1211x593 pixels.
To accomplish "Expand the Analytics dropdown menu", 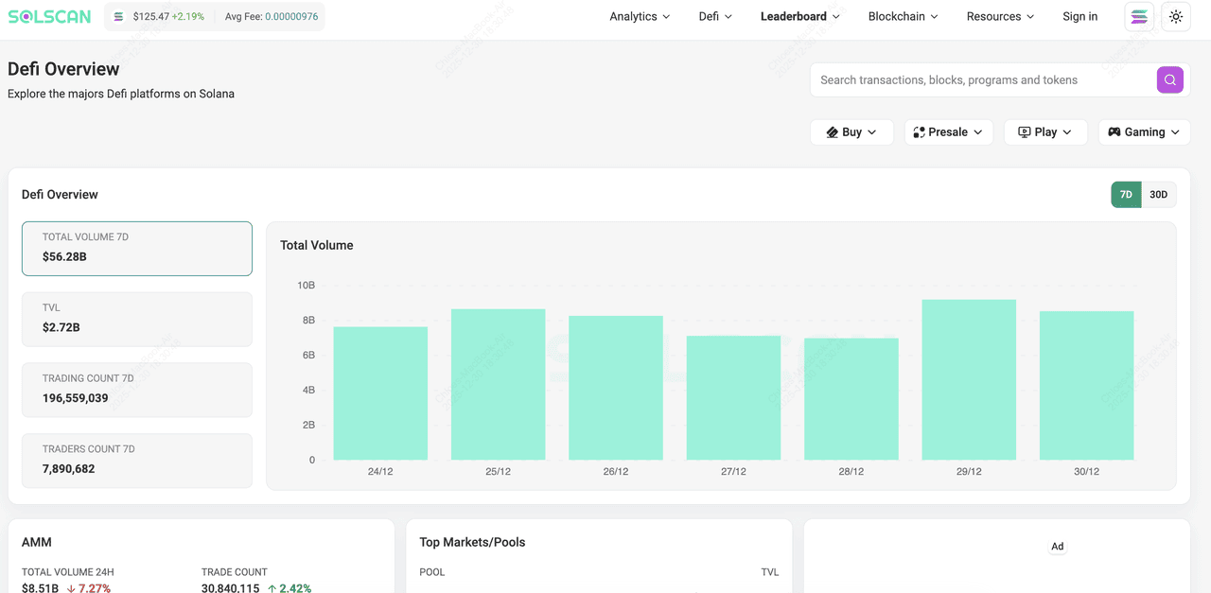I will [x=640, y=17].
